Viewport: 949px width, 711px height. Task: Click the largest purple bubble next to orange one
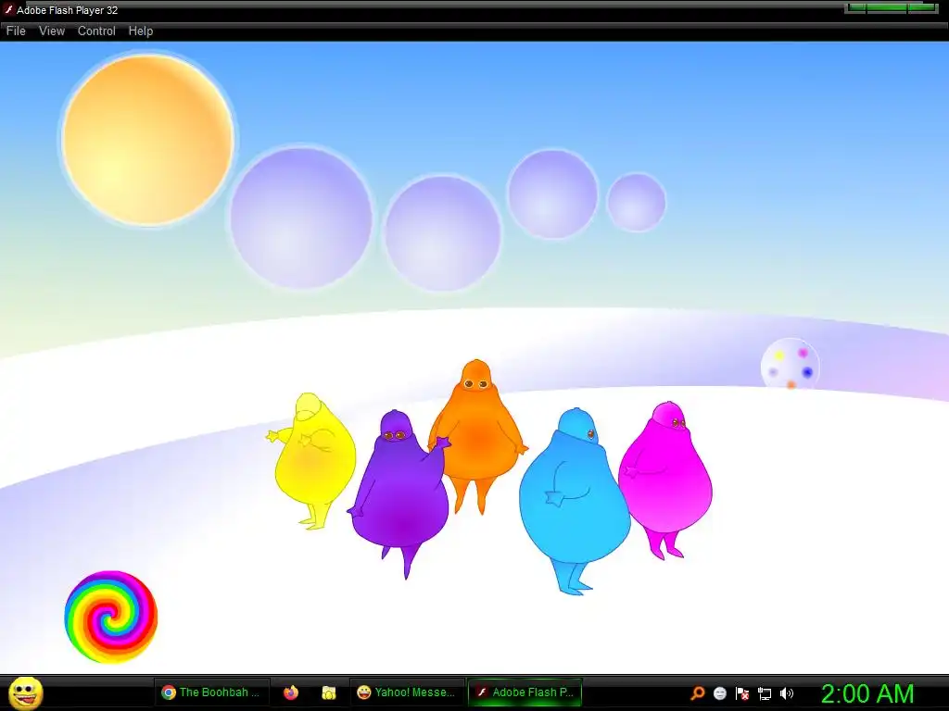tap(301, 218)
